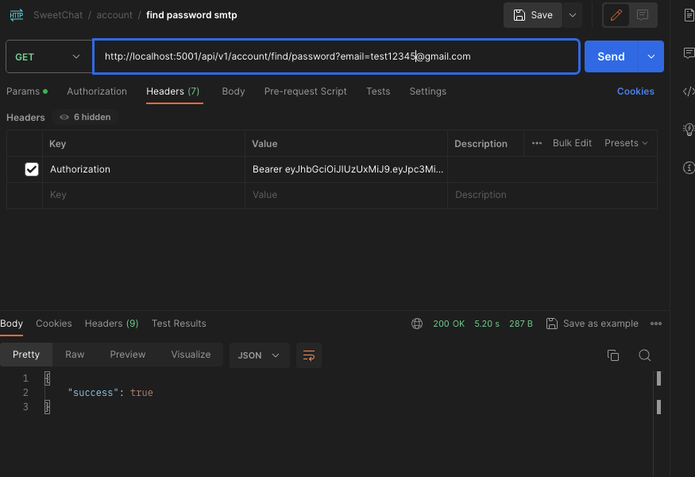The image size is (695, 477).
Task: Show the 6 hidden headers
Action: [85, 117]
